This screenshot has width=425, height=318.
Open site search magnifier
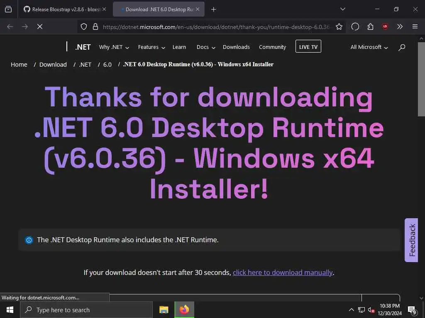[402, 47]
